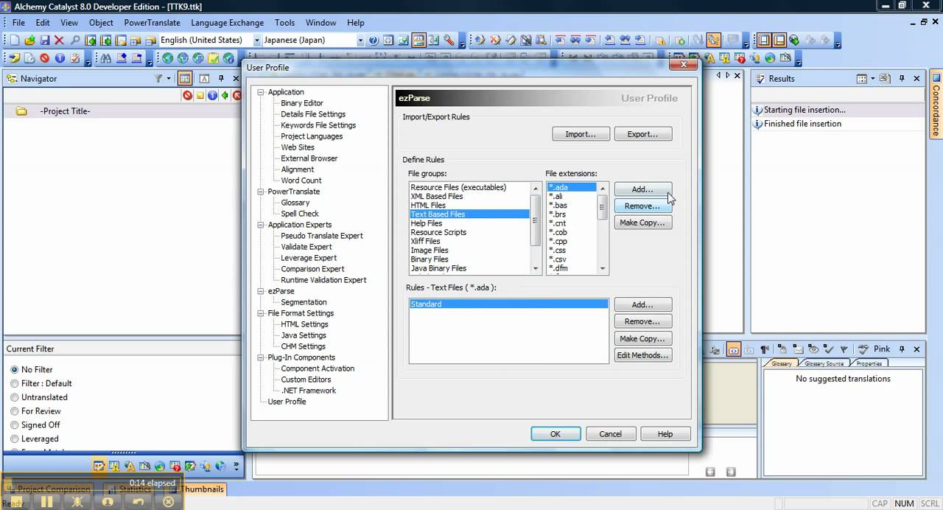The image size is (943, 510).
Task: Select the Standard rule entry
Action: [x=508, y=304]
